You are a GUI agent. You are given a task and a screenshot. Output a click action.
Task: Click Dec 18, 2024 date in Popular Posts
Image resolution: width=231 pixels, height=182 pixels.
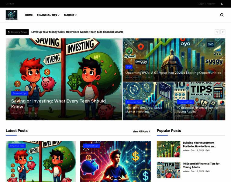pyautogui.click(x=197, y=171)
